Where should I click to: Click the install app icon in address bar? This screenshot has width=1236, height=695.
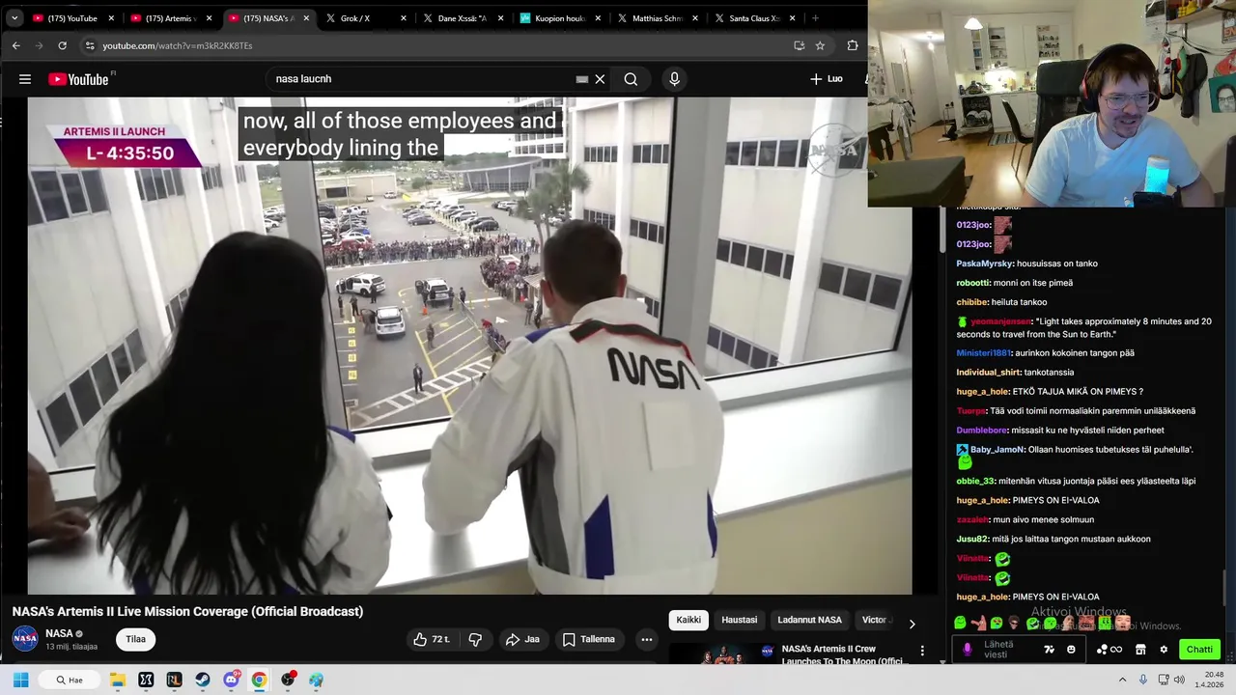click(799, 45)
